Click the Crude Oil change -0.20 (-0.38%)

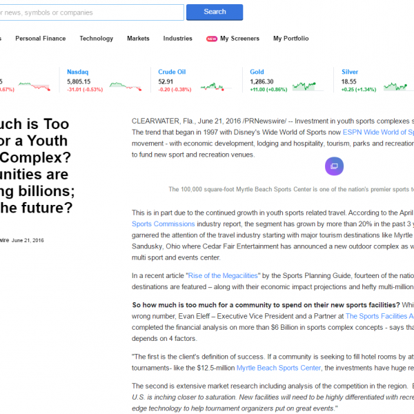tap(175, 90)
